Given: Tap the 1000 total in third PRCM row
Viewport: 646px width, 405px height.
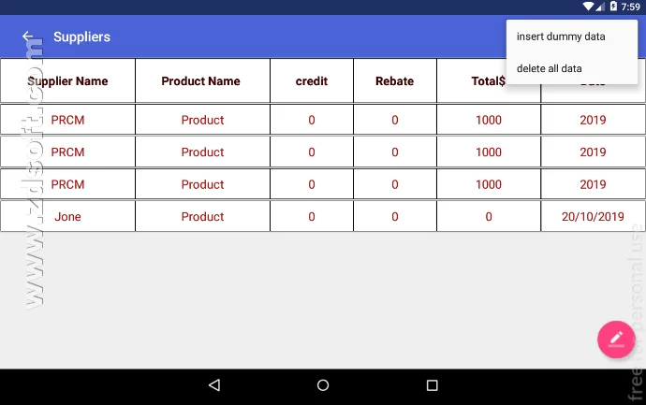Looking at the screenshot, I should point(488,184).
